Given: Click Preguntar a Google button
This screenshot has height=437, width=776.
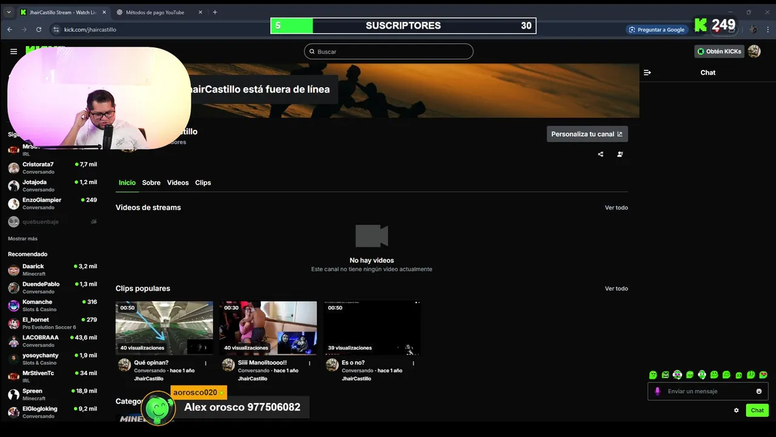Looking at the screenshot, I should (x=657, y=29).
